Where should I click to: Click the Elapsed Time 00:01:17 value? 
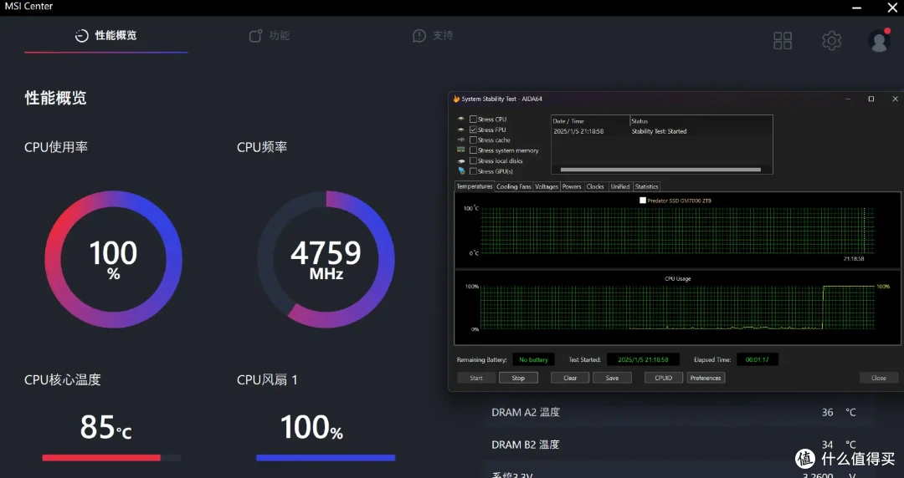pyautogui.click(x=757, y=359)
